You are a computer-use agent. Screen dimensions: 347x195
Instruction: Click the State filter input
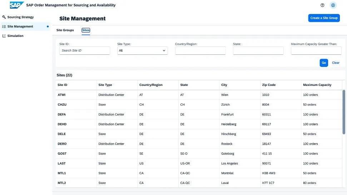[258, 51]
